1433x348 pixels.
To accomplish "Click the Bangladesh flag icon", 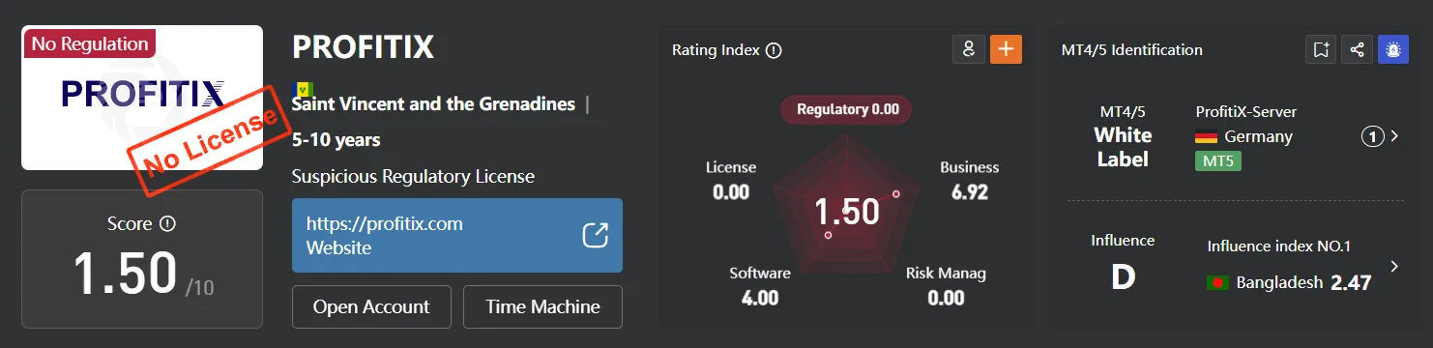I will click(1217, 283).
